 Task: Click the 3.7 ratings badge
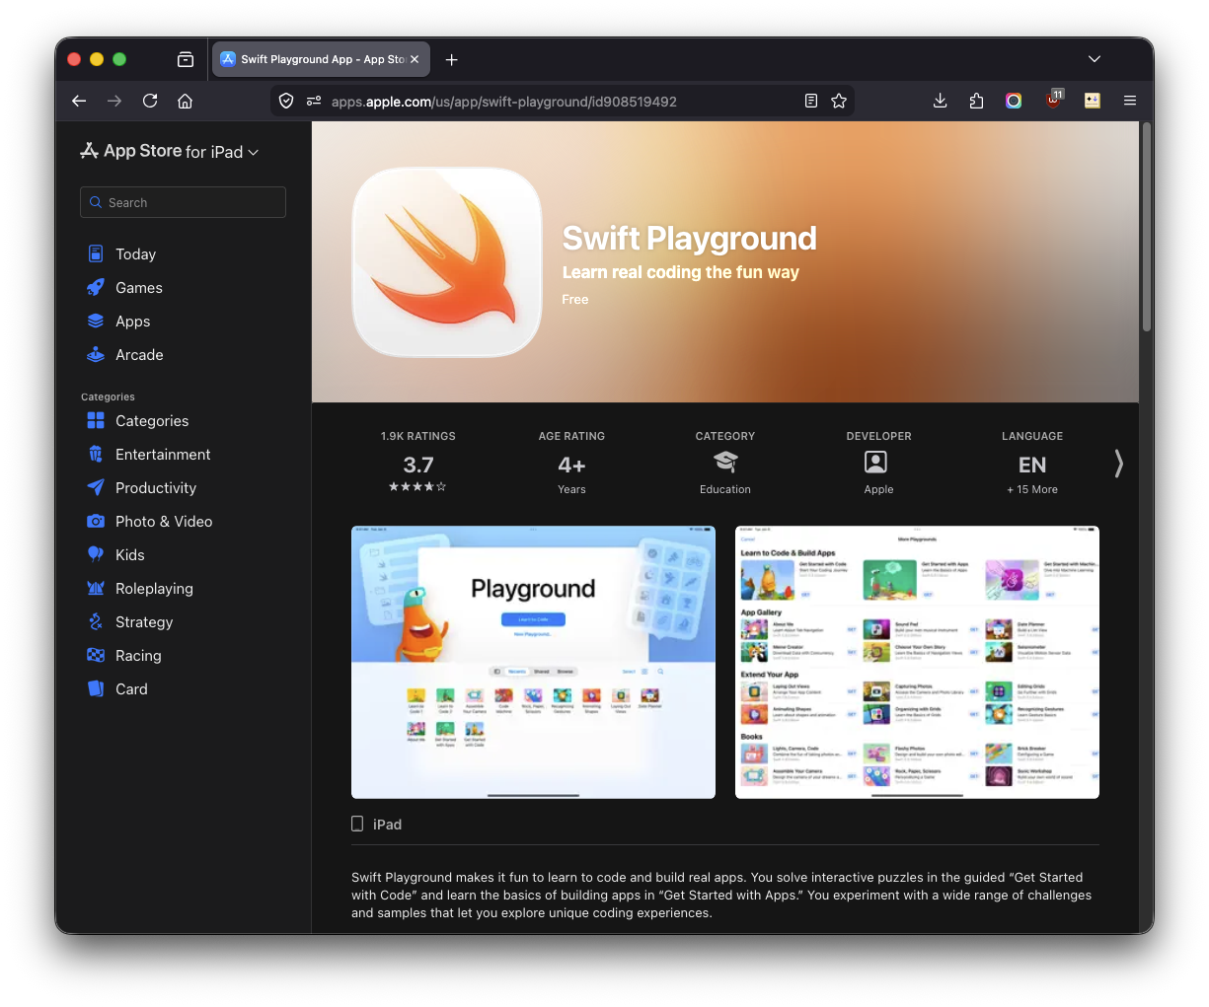(418, 464)
